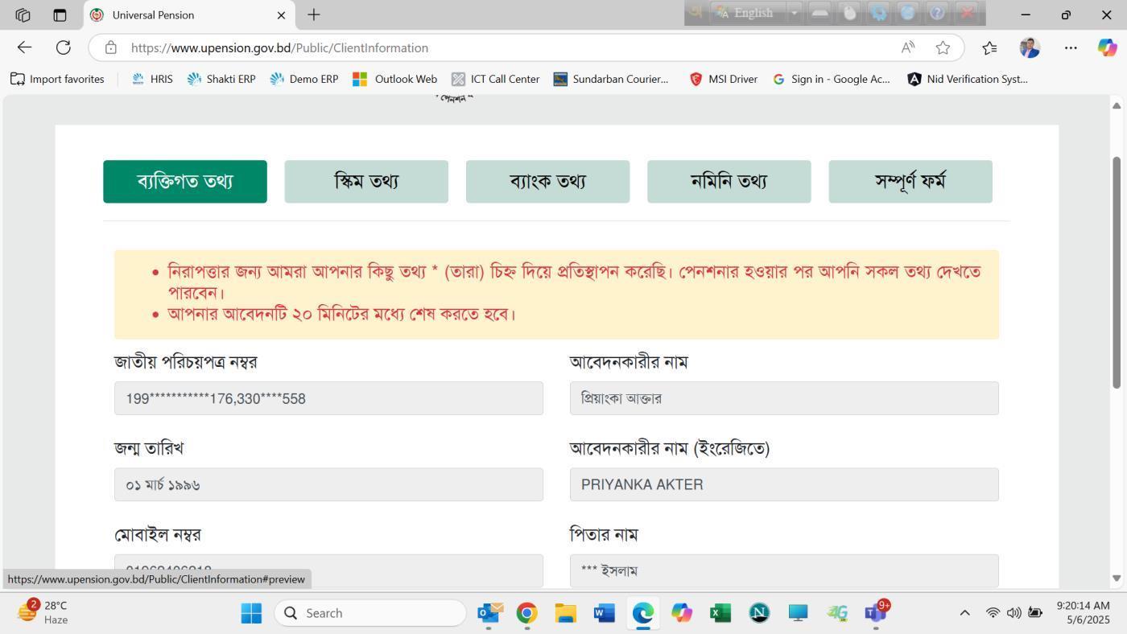Show hidden system tray icons
Image resolution: width=1127 pixels, height=634 pixels.
click(964, 613)
